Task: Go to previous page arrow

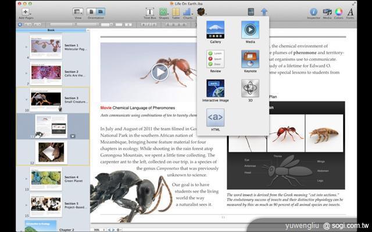Action: coord(109,230)
